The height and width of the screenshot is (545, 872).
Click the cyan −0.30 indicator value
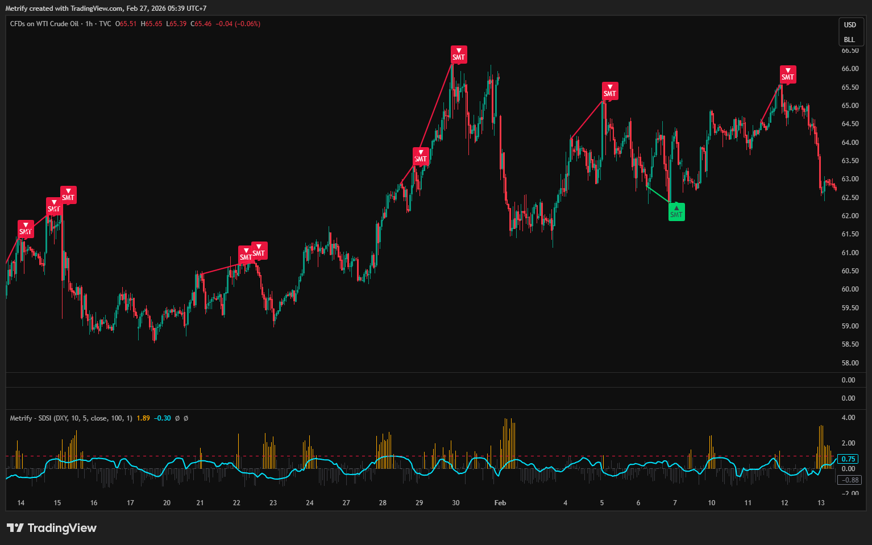[163, 418]
